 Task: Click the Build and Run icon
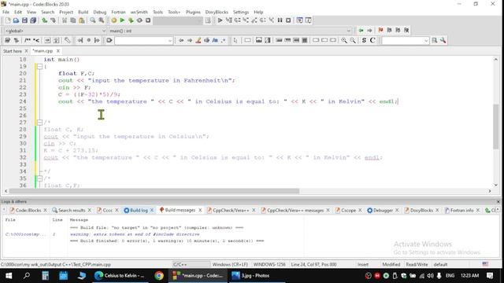click(131, 20)
